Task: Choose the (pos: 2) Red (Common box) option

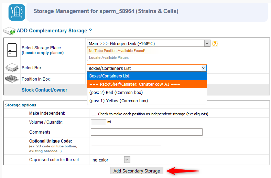Action: click(x=147, y=92)
